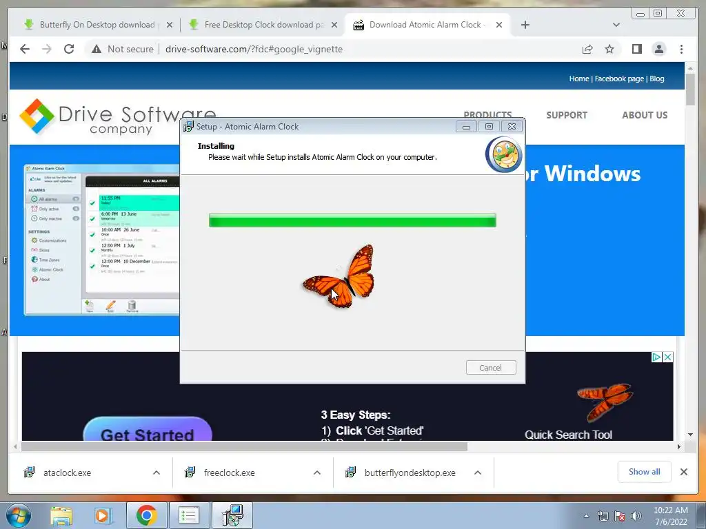Cancel the Atomic Alarm Clock setup
706x529 pixels.
(x=491, y=368)
